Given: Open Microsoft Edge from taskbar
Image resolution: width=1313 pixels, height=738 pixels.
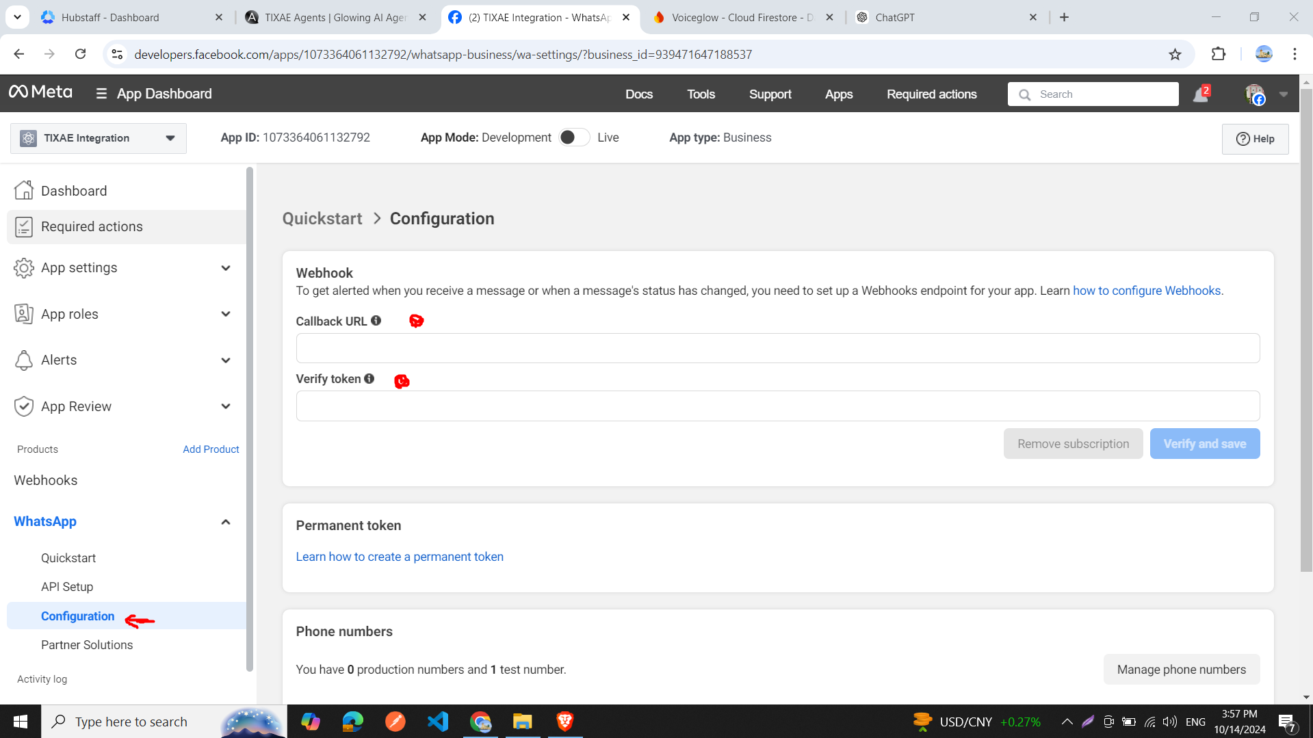Looking at the screenshot, I should pyautogui.click(x=353, y=722).
